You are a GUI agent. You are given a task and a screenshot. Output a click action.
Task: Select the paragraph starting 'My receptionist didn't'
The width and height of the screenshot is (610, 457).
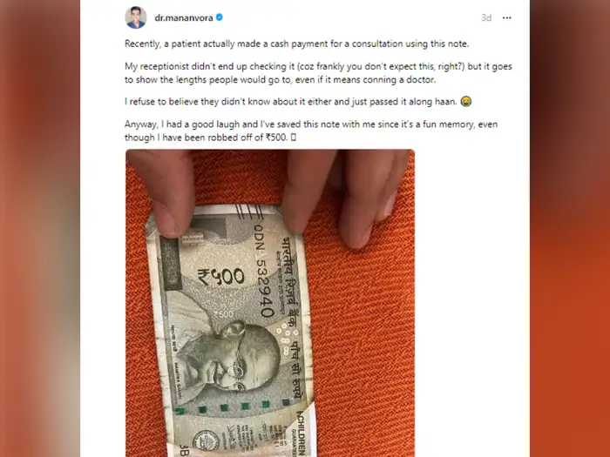tap(318, 73)
